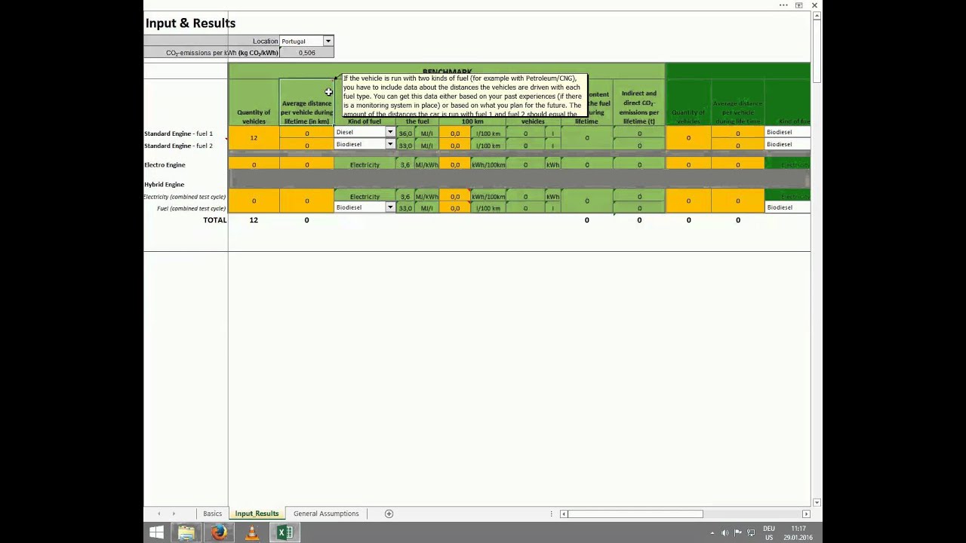Viewport: 966px width, 543px height.
Task: Select Standard Engine fuel 1 average distance cell
Action: (x=306, y=133)
